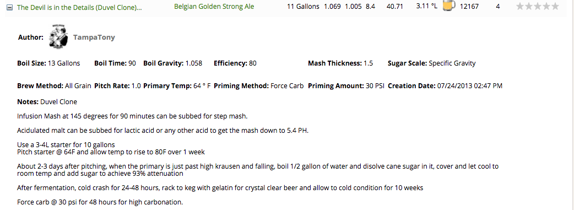The width and height of the screenshot is (574, 210).
Task: Click the 40.71 IBU value
Action: pyautogui.click(x=394, y=7)
